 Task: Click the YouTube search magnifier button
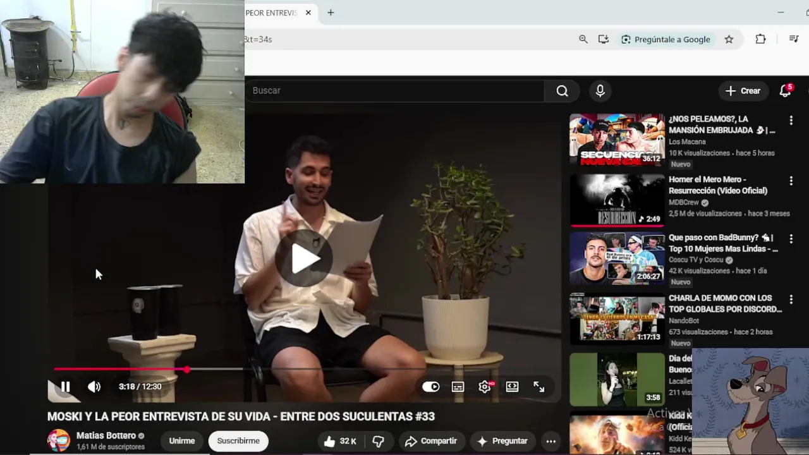click(x=562, y=90)
